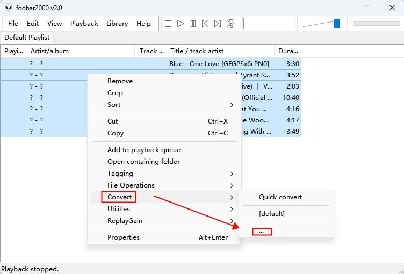Open the File menu
404x274 pixels.
[x=13, y=24]
